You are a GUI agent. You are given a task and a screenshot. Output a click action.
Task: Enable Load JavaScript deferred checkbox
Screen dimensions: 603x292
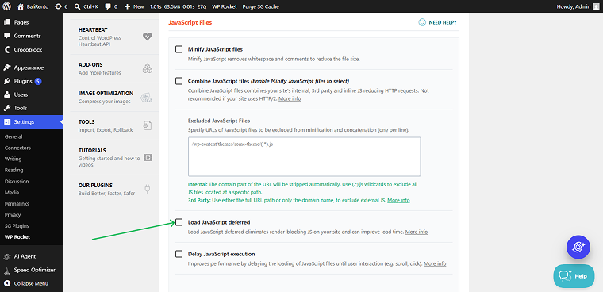tap(179, 222)
